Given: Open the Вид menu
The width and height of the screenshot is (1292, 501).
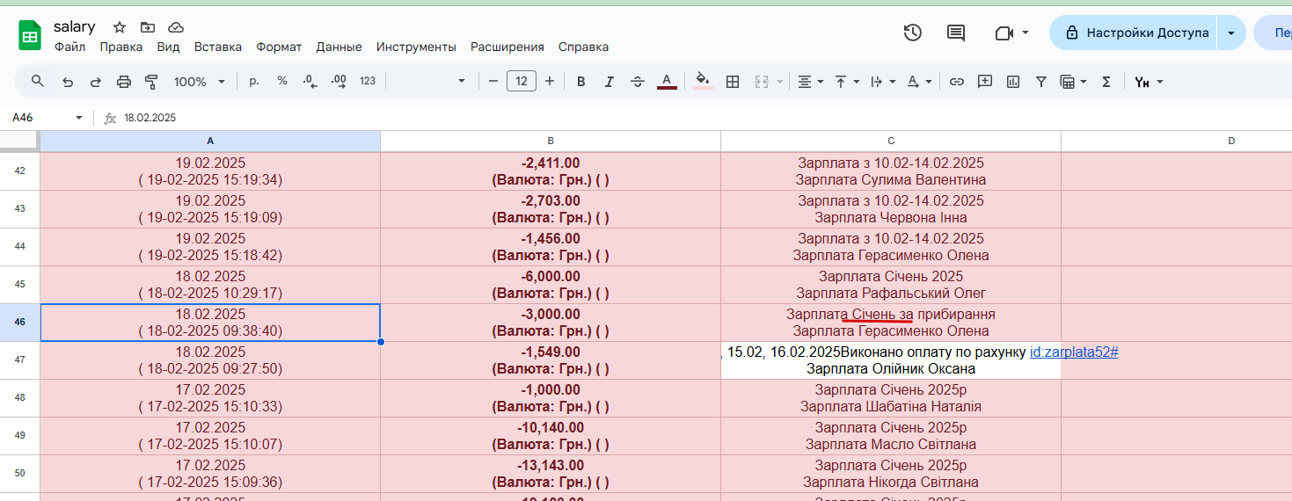Looking at the screenshot, I should coord(168,47).
